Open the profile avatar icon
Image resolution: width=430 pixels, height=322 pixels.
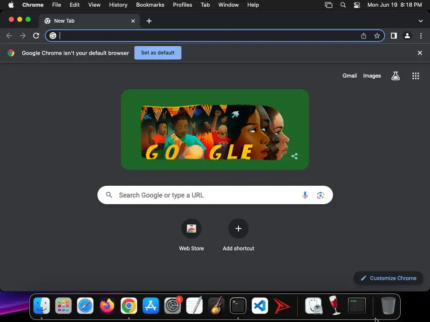[407, 36]
